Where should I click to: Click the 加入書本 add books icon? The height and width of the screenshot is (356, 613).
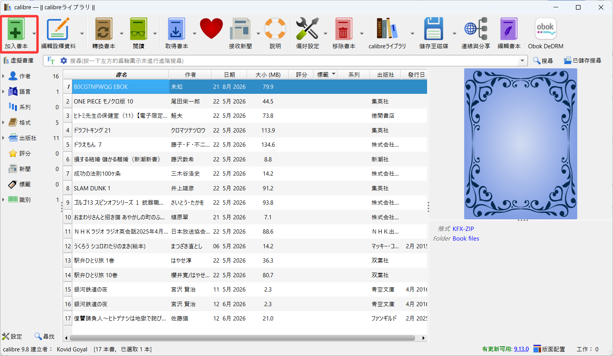[16, 29]
